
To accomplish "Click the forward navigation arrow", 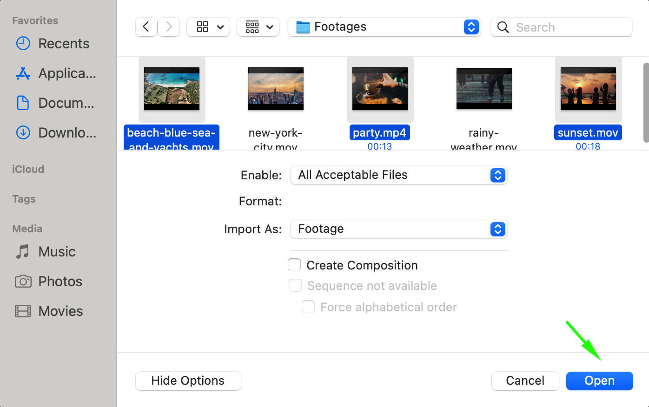I will coord(169,27).
